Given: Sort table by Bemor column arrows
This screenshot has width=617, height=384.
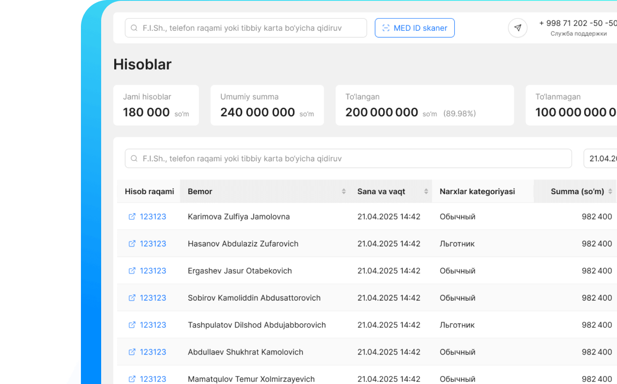Looking at the screenshot, I should pos(343,192).
